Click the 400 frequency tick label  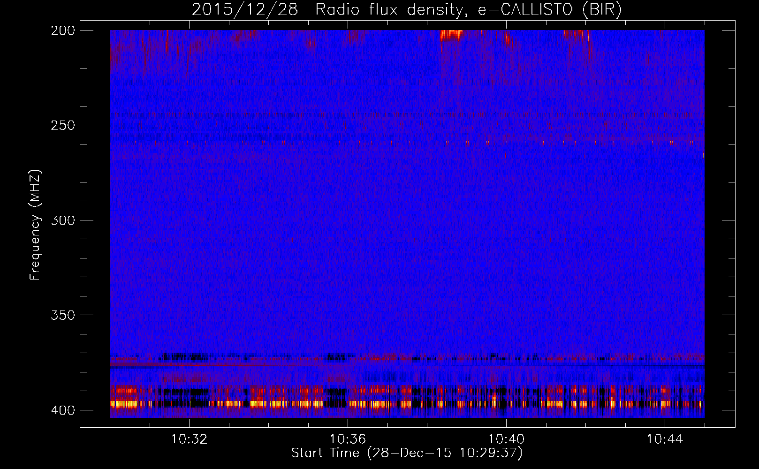[62, 410]
